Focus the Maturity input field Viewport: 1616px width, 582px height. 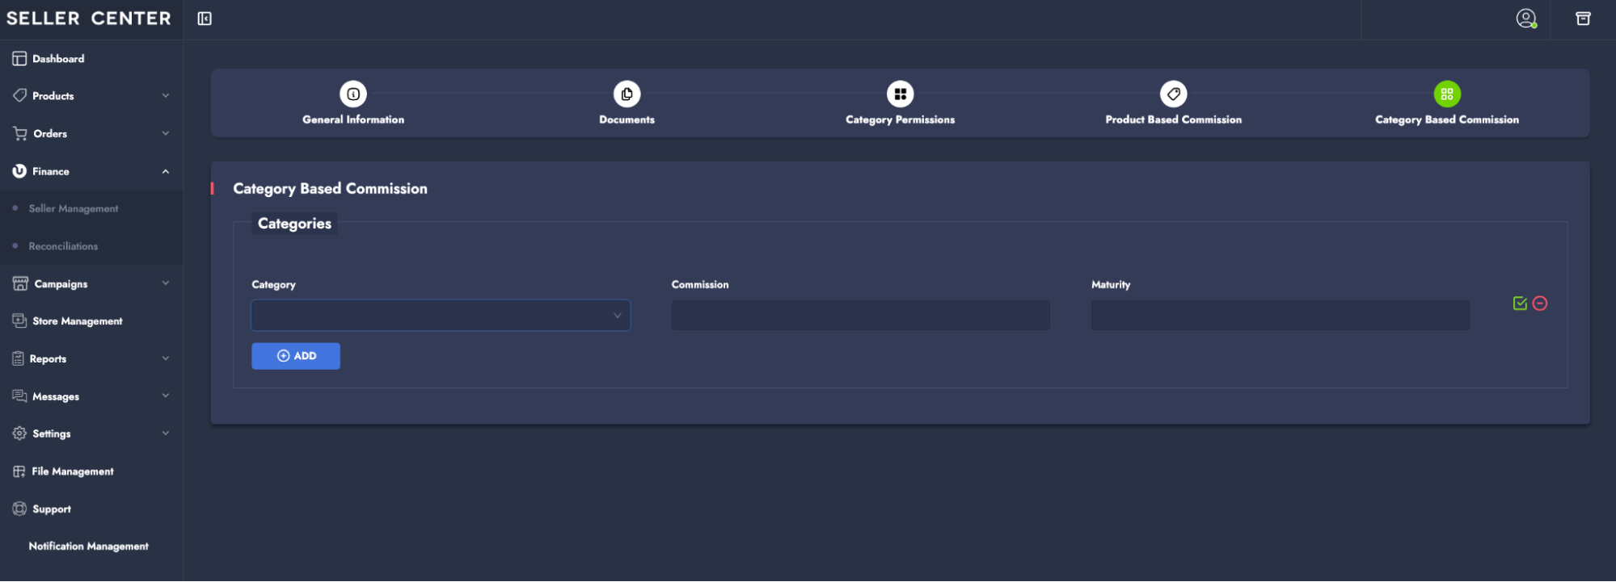[1280, 316]
